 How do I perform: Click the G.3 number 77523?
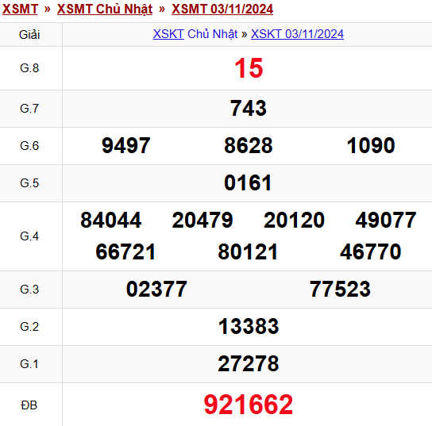coord(340,290)
